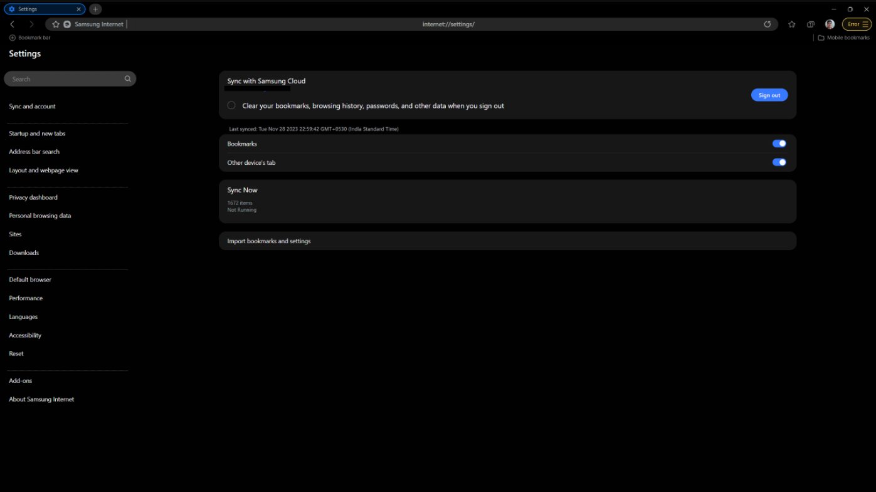
Task: Open the Mobile bookmarks folder
Action: tap(843, 38)
